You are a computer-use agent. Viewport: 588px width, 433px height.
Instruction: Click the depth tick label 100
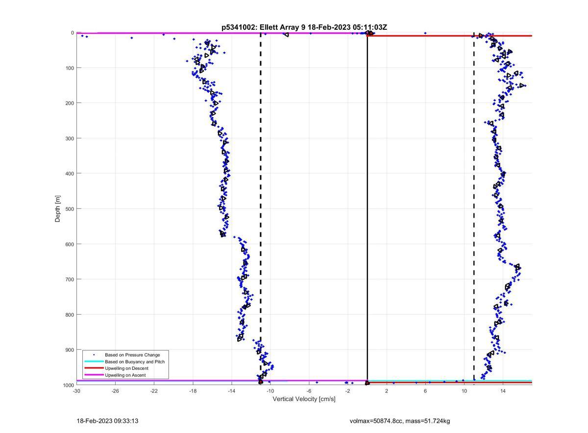pyautogui.click(x=70, y=68)
